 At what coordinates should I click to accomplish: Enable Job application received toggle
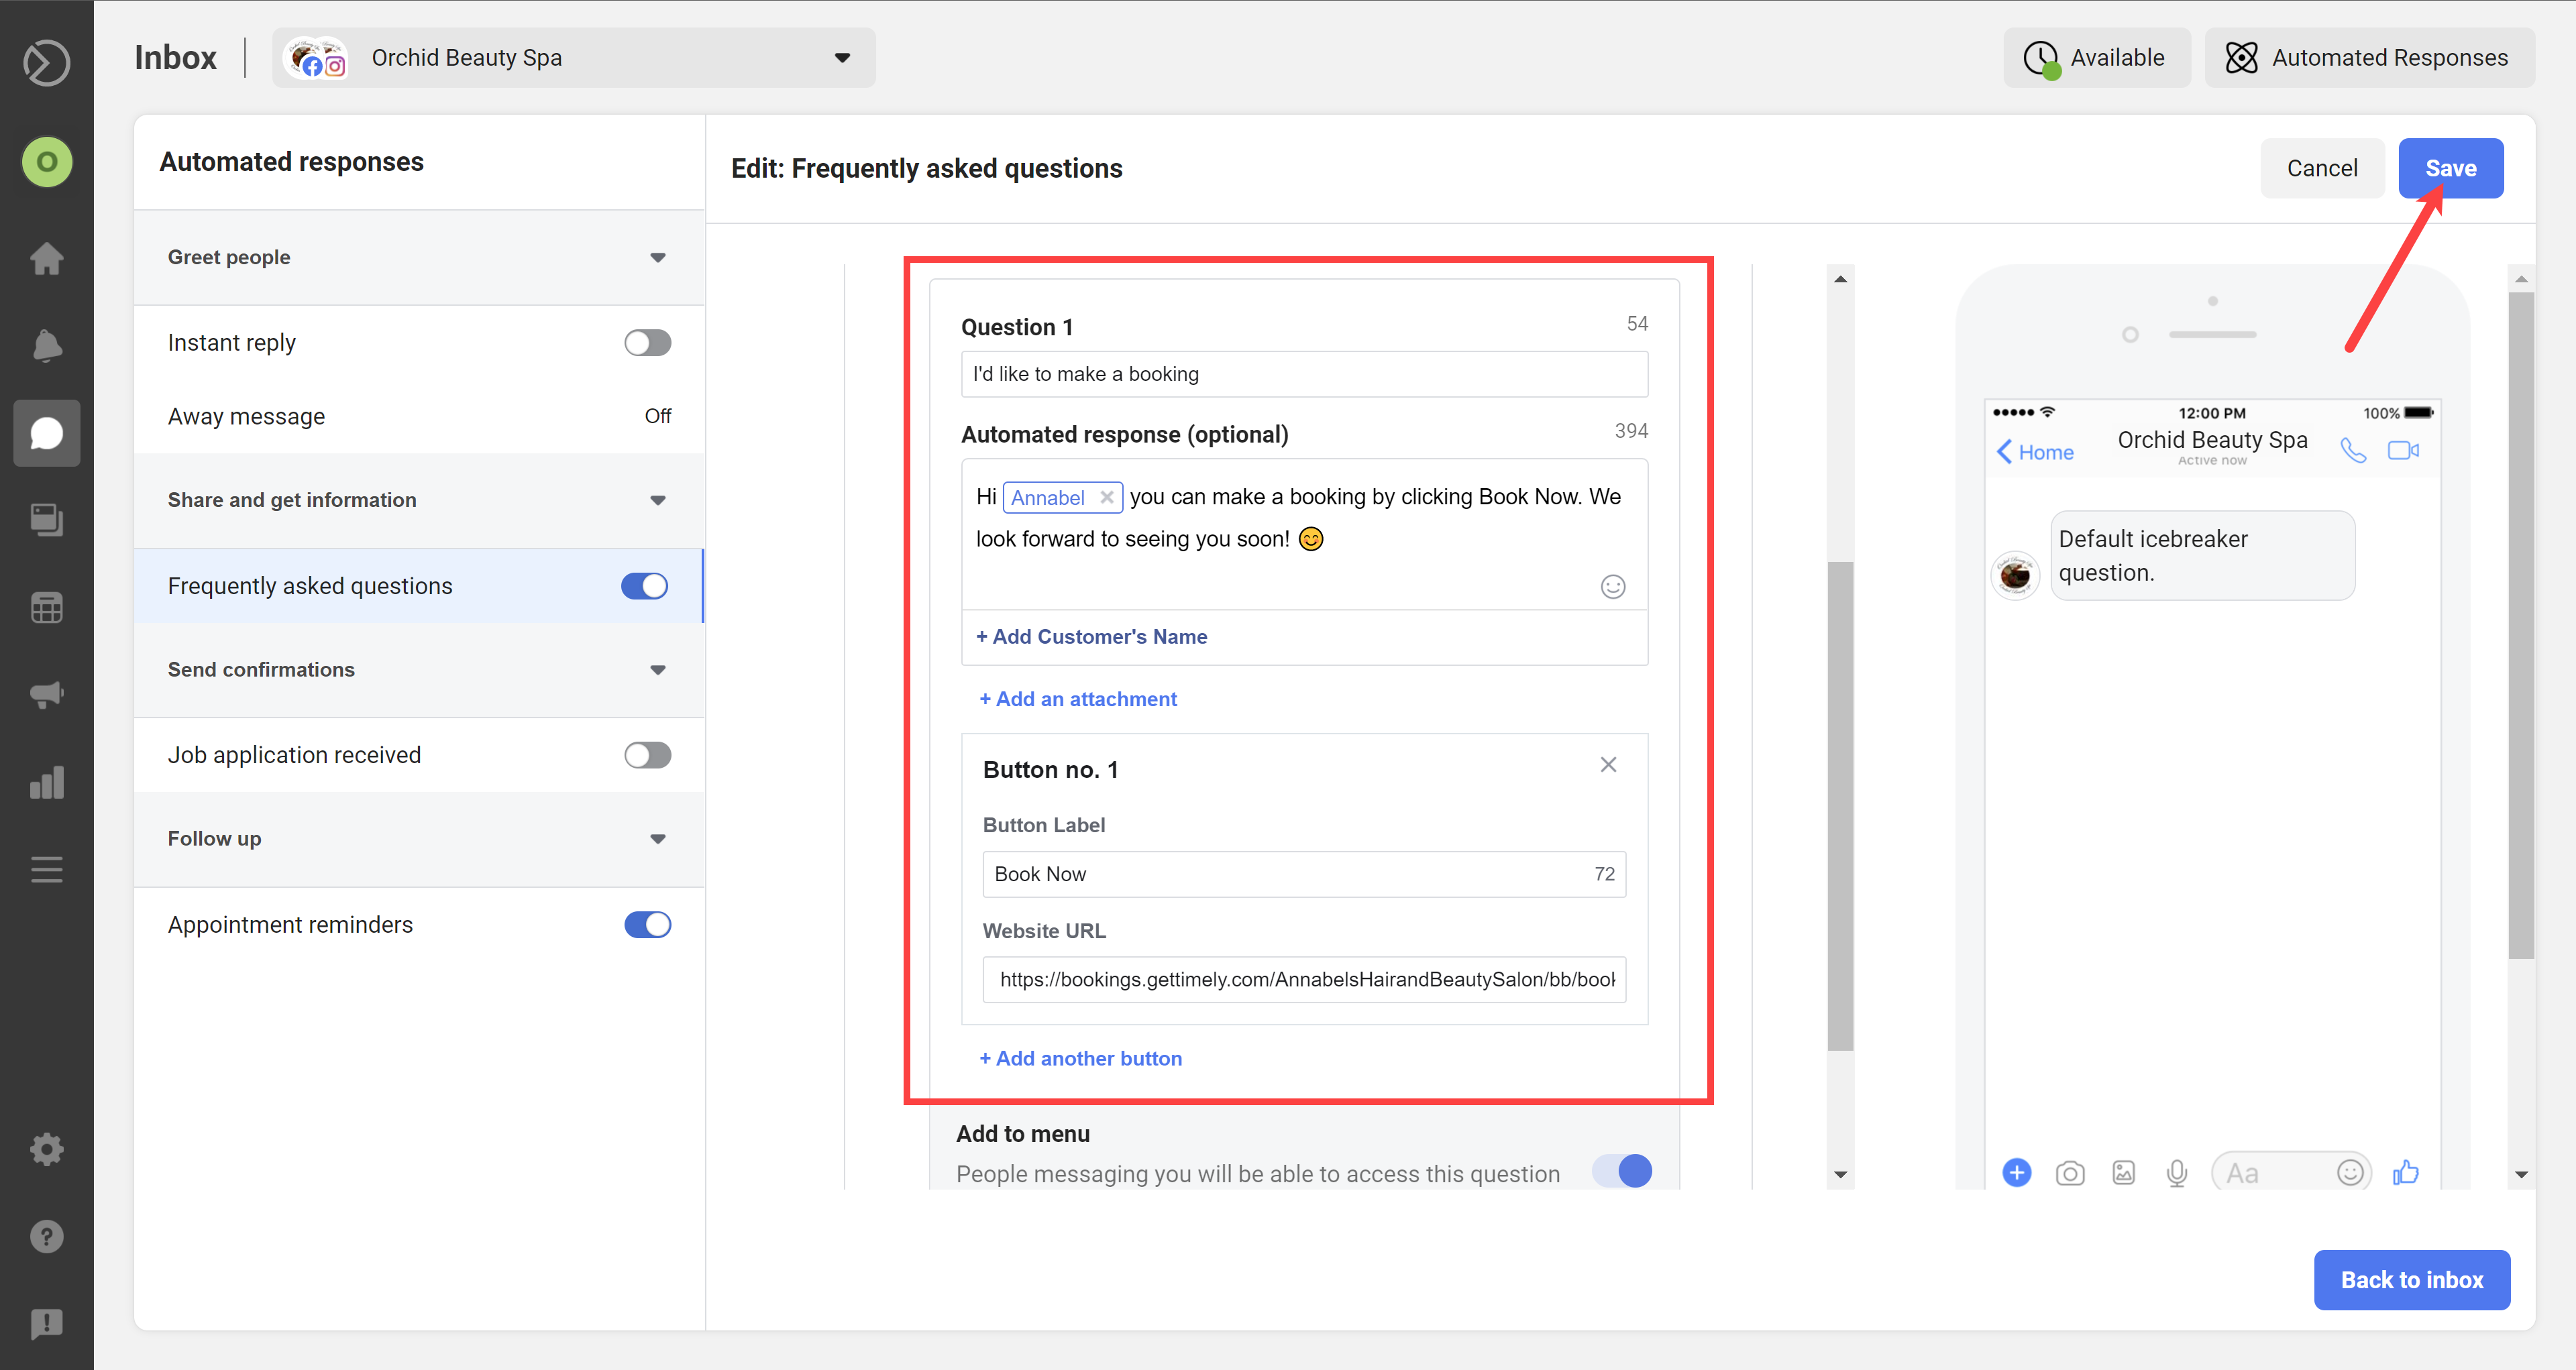coord(647,754)
